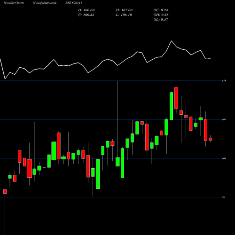Click the last small red candlestick
This screenshot has height=235, width=235.
tap(211, 139)
